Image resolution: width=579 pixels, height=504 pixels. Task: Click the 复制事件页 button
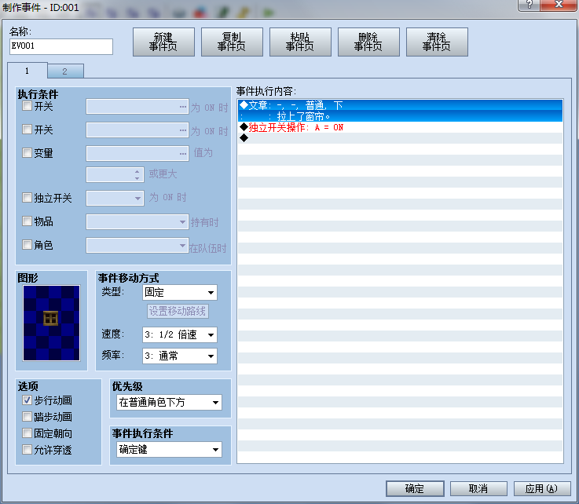point(232,42)
